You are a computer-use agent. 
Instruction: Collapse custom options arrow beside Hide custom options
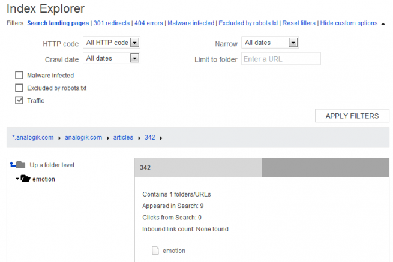pyautogui.click(x=383, y=24)
